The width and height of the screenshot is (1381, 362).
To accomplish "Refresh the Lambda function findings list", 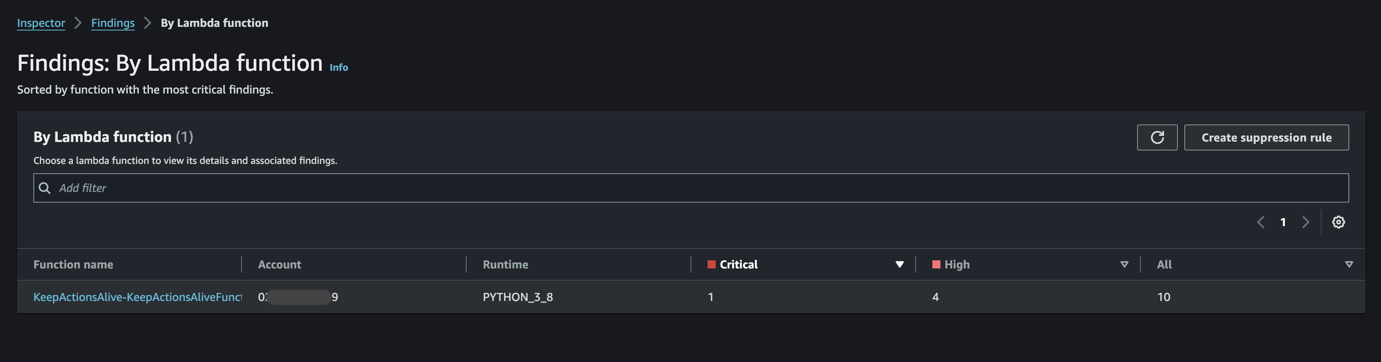I will point(1157,137).
